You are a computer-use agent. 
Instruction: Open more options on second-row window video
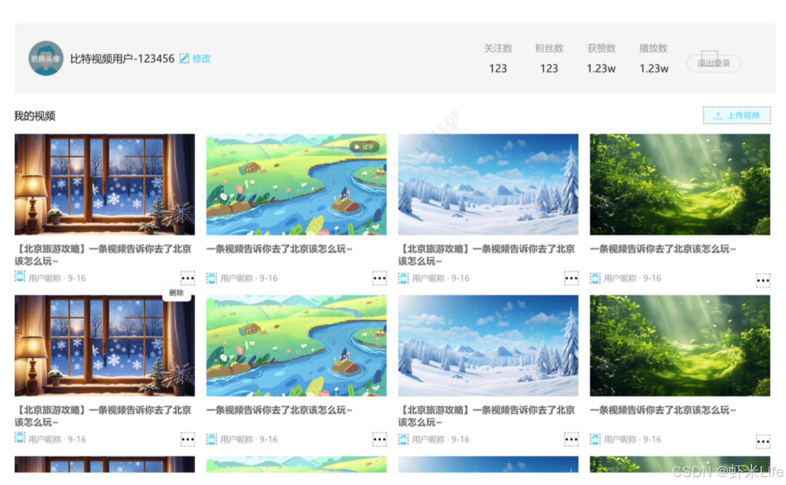[x=188, y=439]
